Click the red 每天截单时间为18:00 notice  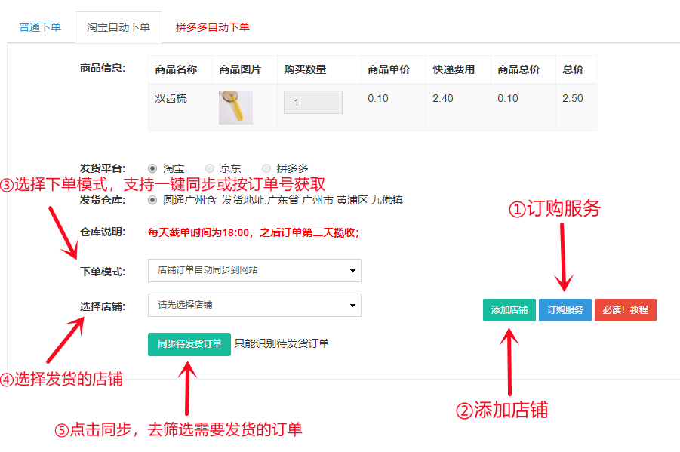pyautogui.click(x=254, y=233)
